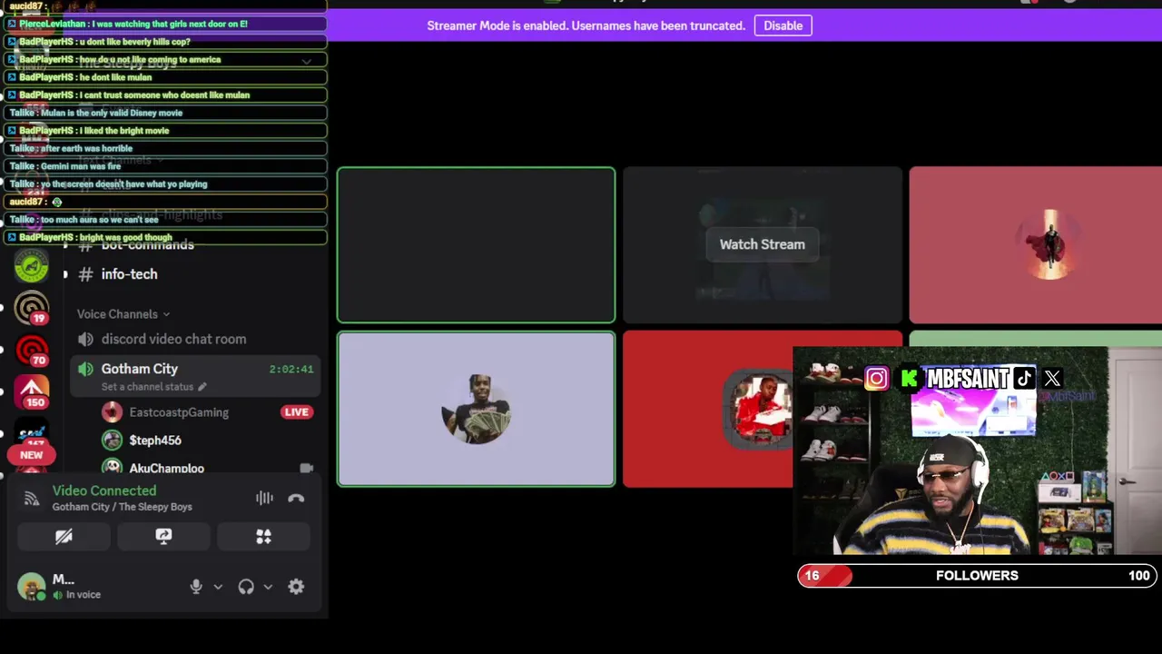The image size is (1162, 654).
Task: Open server with 150 notifications
Action: [x=32, y=391]
